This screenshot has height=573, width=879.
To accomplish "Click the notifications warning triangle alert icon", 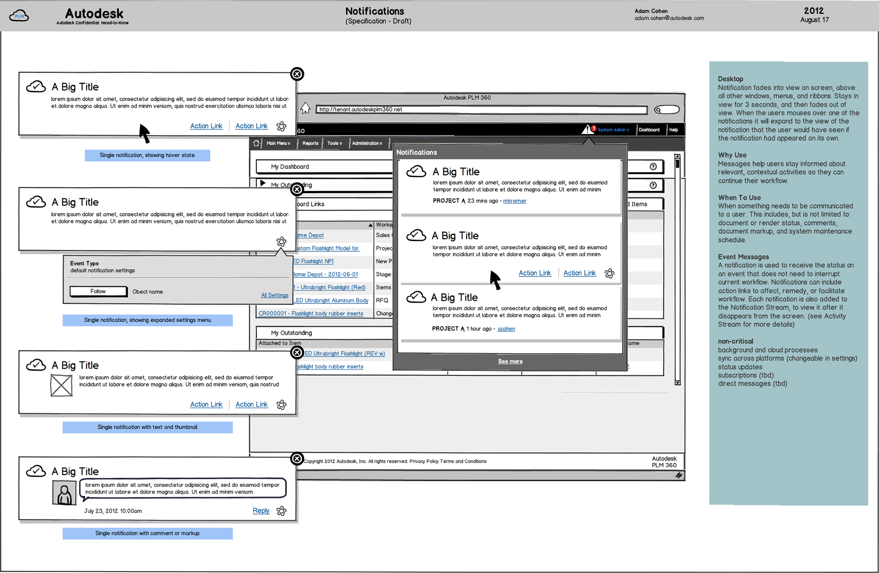I will point(587,130).
